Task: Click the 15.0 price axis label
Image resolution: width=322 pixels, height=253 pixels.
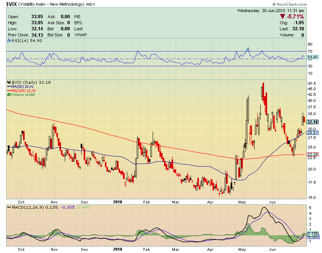Action: [x=312, y=198]
